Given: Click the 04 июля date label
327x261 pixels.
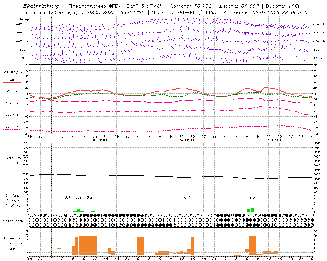Looking at the screenshot, I should click(x=186, y=140).
